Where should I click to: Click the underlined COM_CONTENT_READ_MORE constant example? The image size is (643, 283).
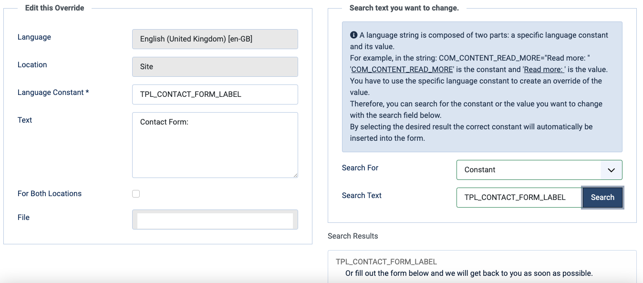402,70
